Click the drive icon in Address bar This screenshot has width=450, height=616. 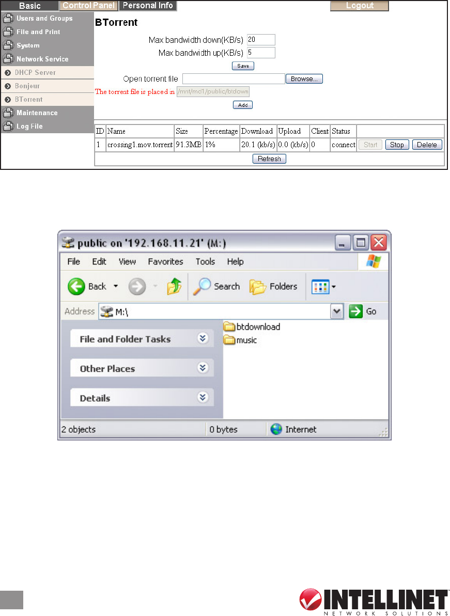click(106, 311)
